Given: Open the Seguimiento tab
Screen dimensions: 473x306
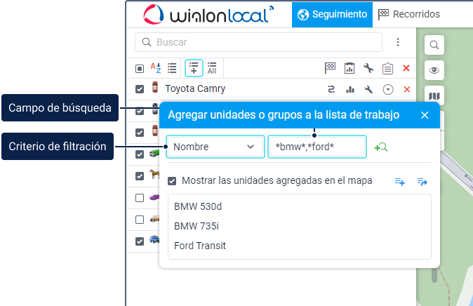Looking at the screenshot, I should point(332,15).
